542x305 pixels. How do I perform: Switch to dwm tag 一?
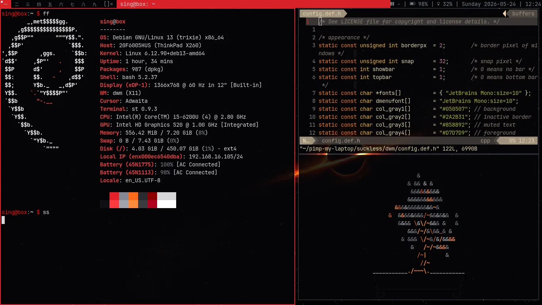pos(6,4)
